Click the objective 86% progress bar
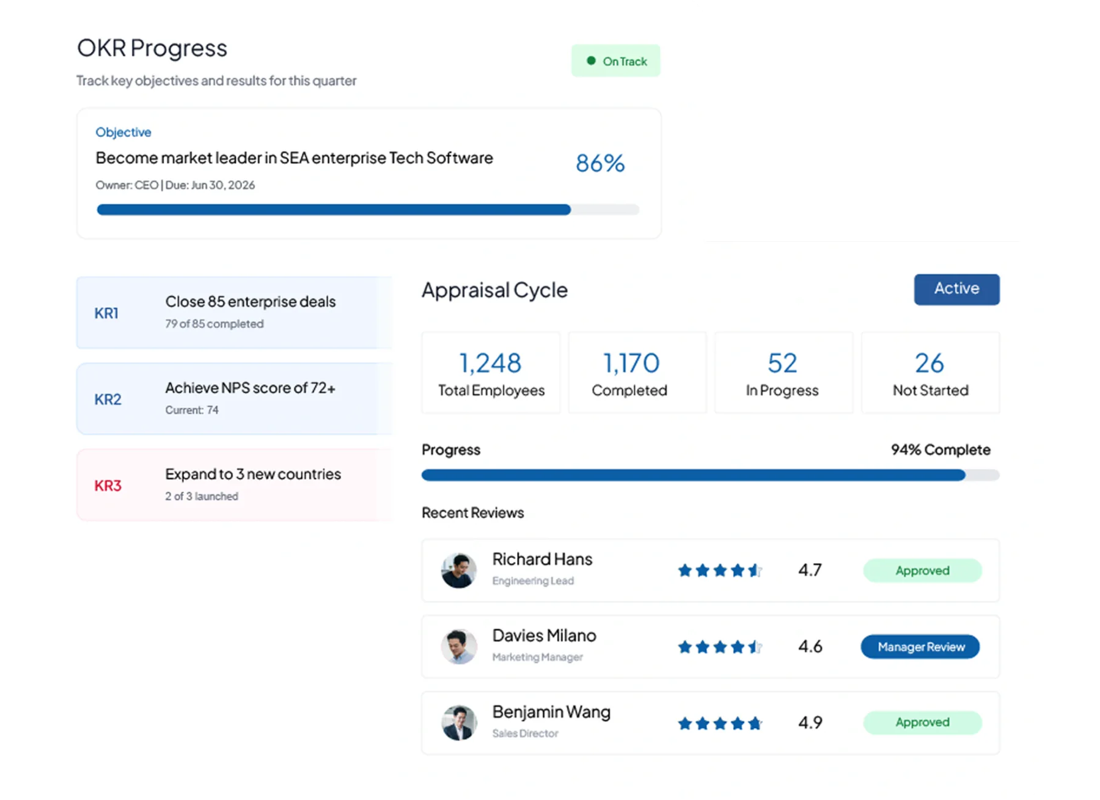1100x800 pixels. tap(368, 209)
